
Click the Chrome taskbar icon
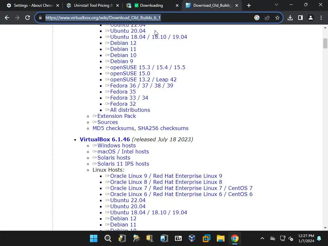pos(235,238)
